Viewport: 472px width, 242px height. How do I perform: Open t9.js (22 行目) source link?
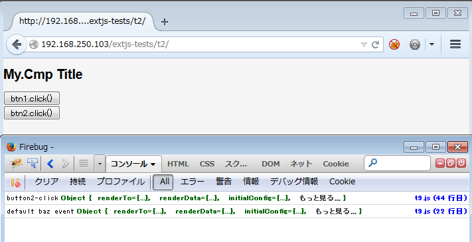tap(441, 212)
